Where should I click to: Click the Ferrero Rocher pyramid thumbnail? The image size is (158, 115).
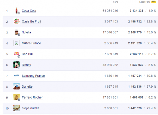(17, 97)
